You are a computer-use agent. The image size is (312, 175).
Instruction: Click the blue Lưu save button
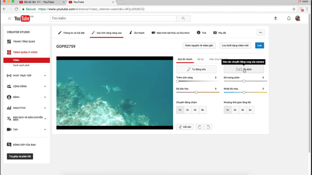pyautogui.click(x=260, y=46)
